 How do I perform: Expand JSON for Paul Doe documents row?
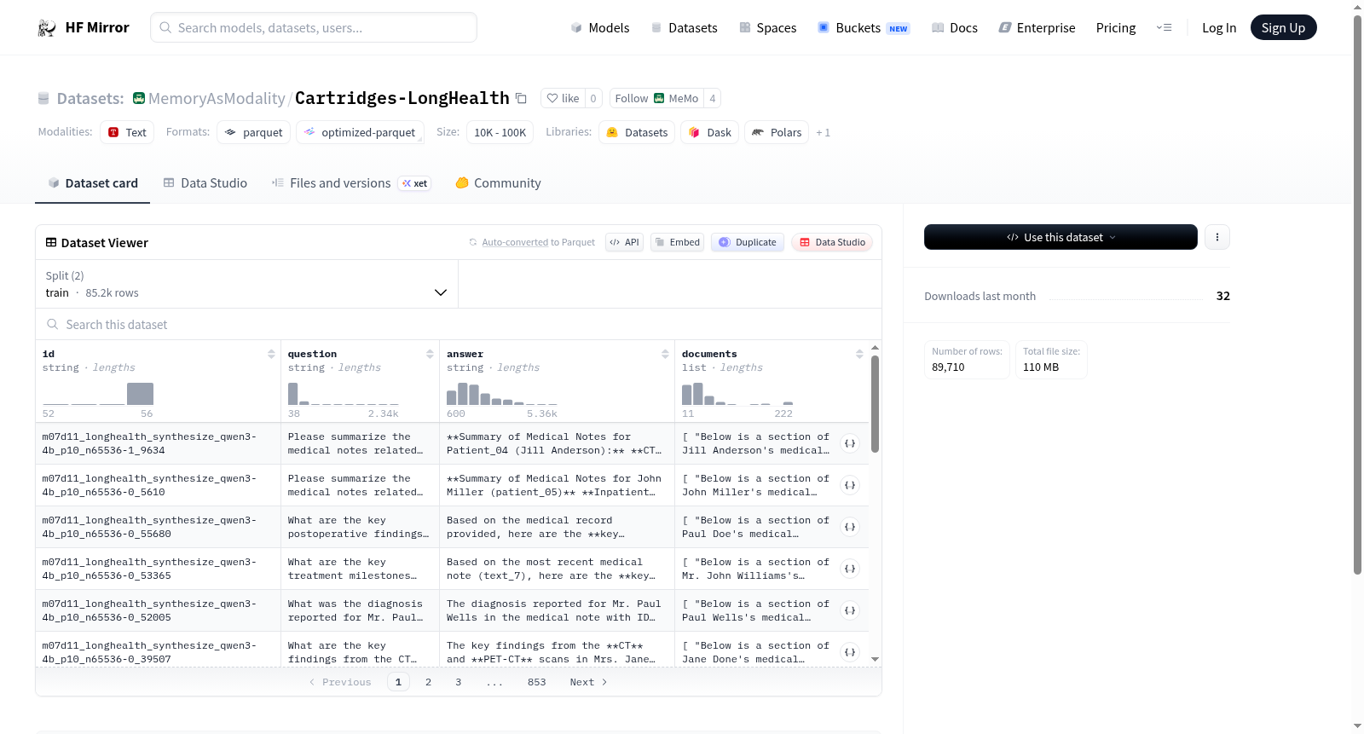[850, 527]
